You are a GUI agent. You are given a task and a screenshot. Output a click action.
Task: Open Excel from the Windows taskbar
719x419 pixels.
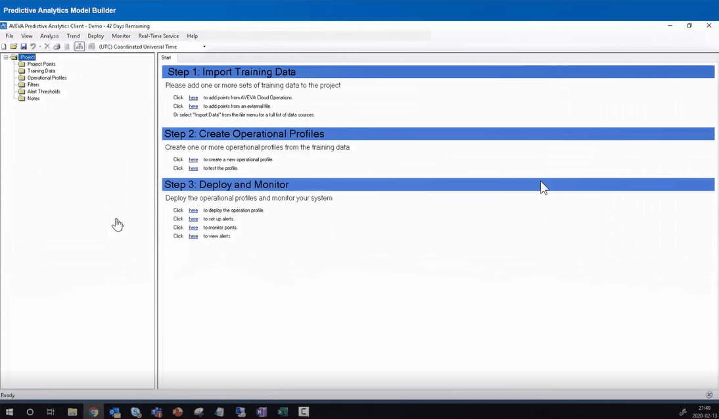coord(283,412)
